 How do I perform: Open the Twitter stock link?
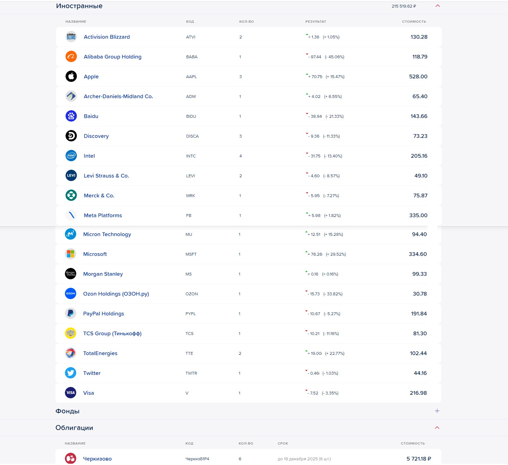tap(92, 373)
